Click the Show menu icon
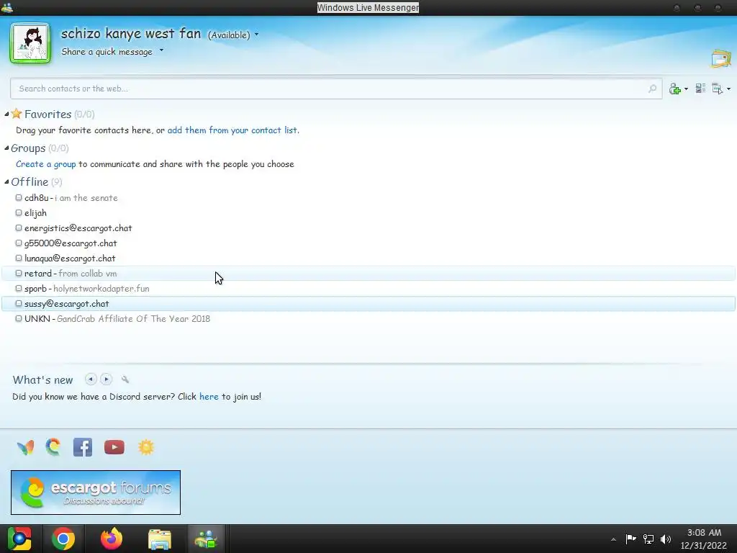737x553 pixels. tap(718, 89)
